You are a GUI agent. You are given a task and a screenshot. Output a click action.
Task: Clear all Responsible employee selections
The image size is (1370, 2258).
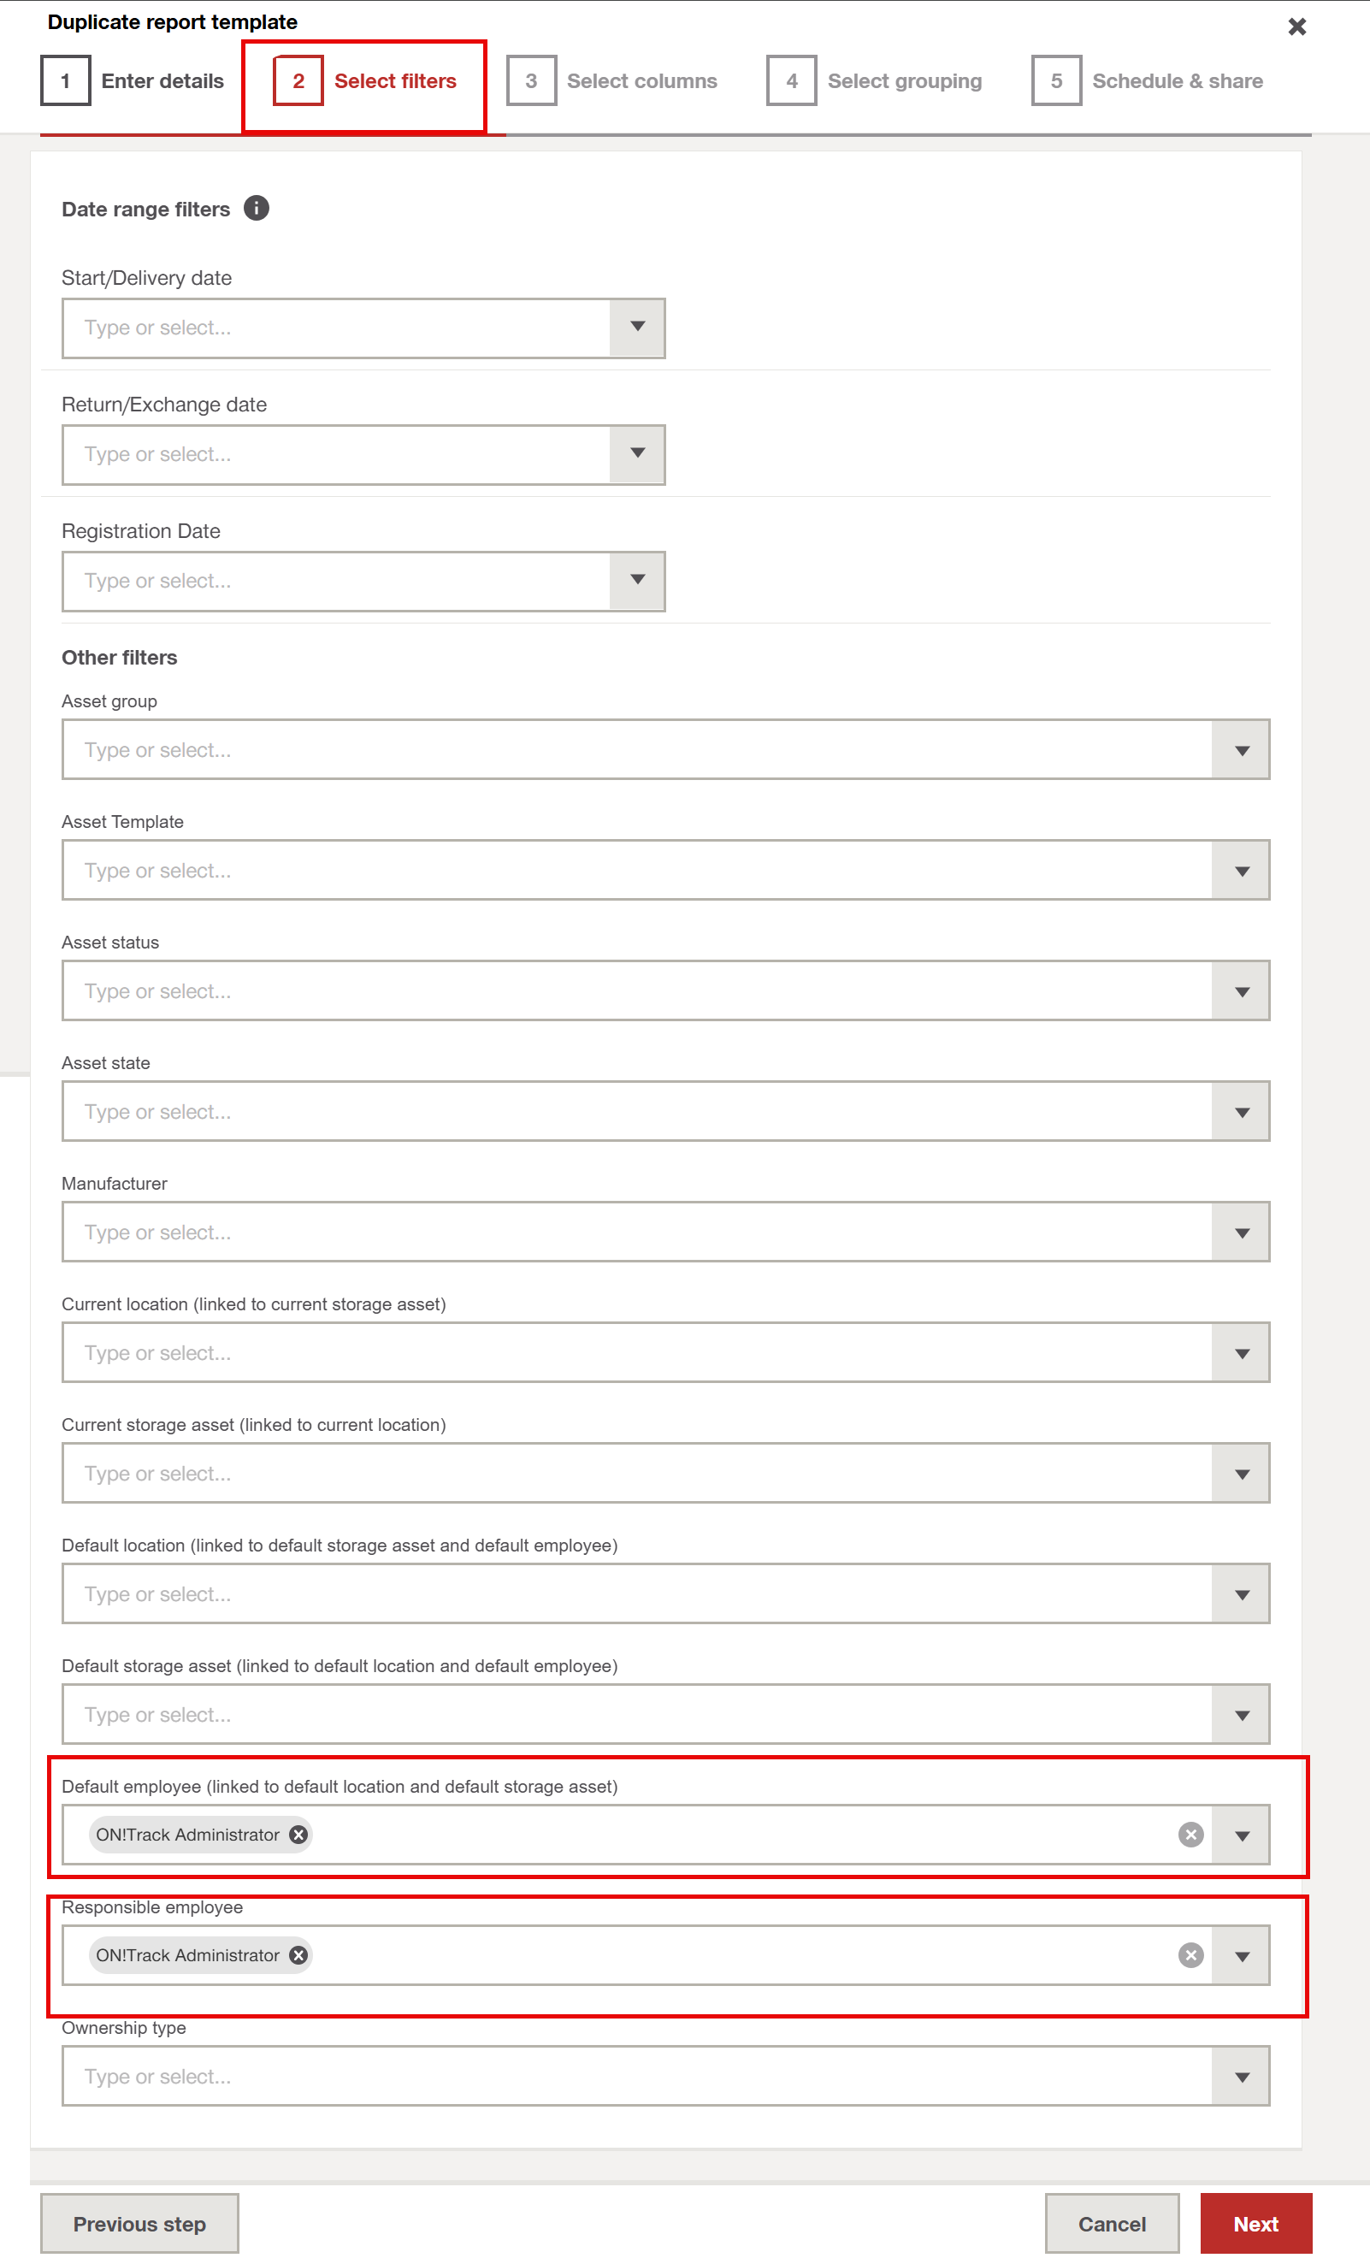[x=1190, y=1955]
